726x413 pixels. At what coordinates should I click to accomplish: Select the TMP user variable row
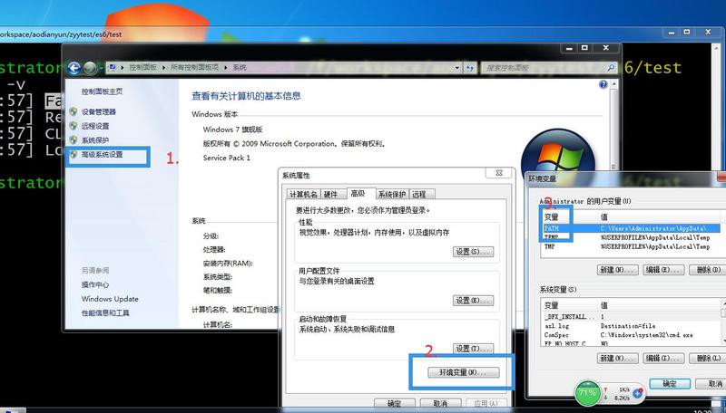pyautogui.click(x=632, y=246)
